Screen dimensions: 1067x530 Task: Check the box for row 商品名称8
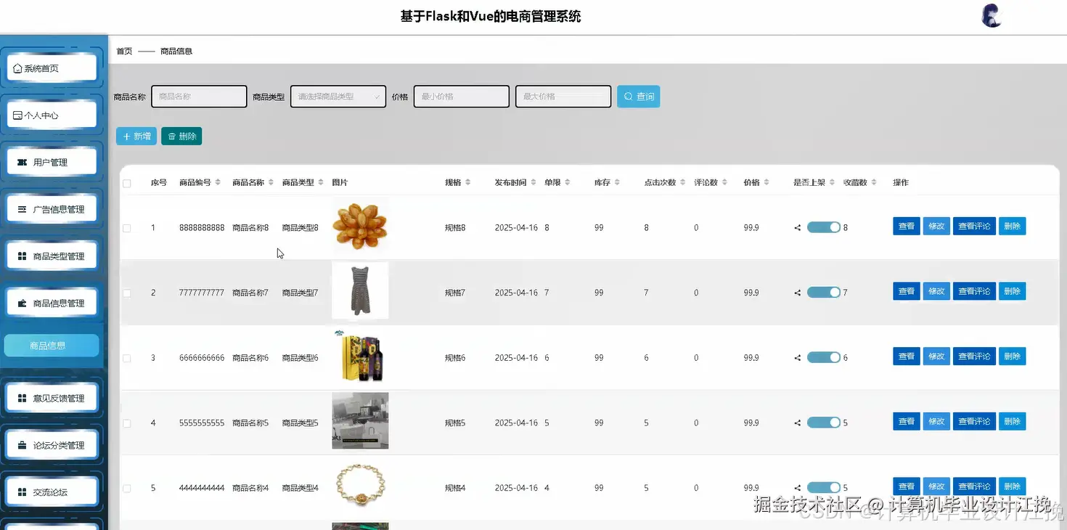[127, 228]
